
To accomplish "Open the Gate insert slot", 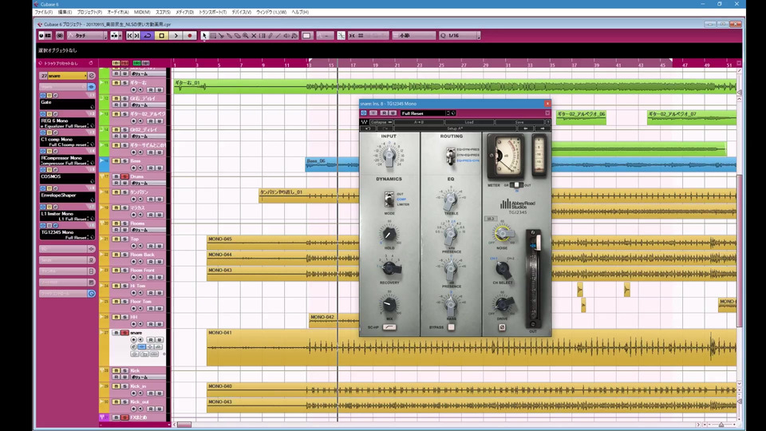I will click(67, 104).
